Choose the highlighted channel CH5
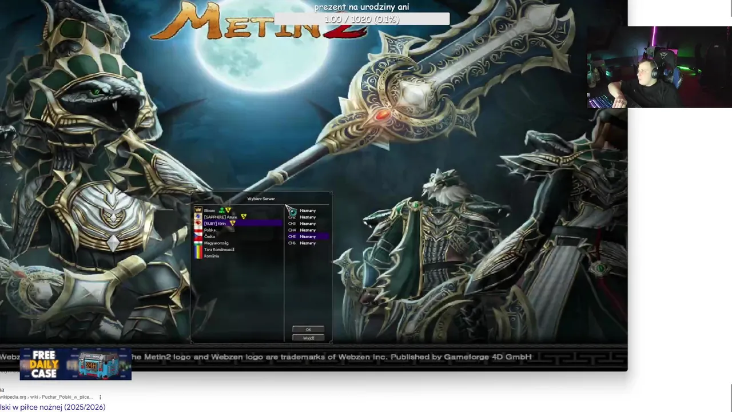Viewport: 732px width, 412px height. tap(308, 236)
